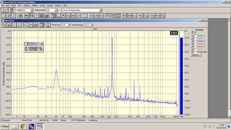Open the Avg dropdown arrow

(31, 10)
